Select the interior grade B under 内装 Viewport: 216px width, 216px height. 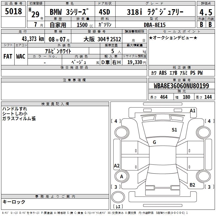coord(210,25)
